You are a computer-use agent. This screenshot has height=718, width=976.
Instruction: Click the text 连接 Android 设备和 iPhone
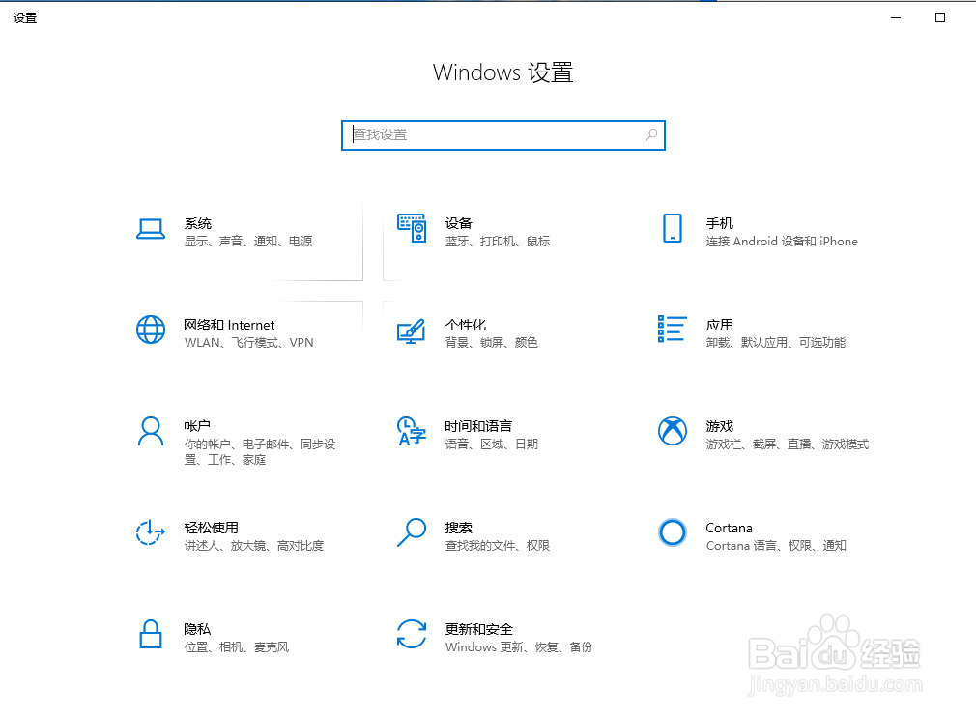coord(782,241)
